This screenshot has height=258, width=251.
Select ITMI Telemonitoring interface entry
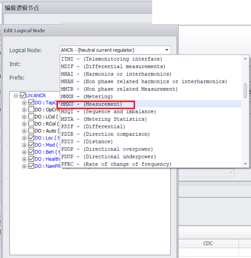[x=112, y=59]
